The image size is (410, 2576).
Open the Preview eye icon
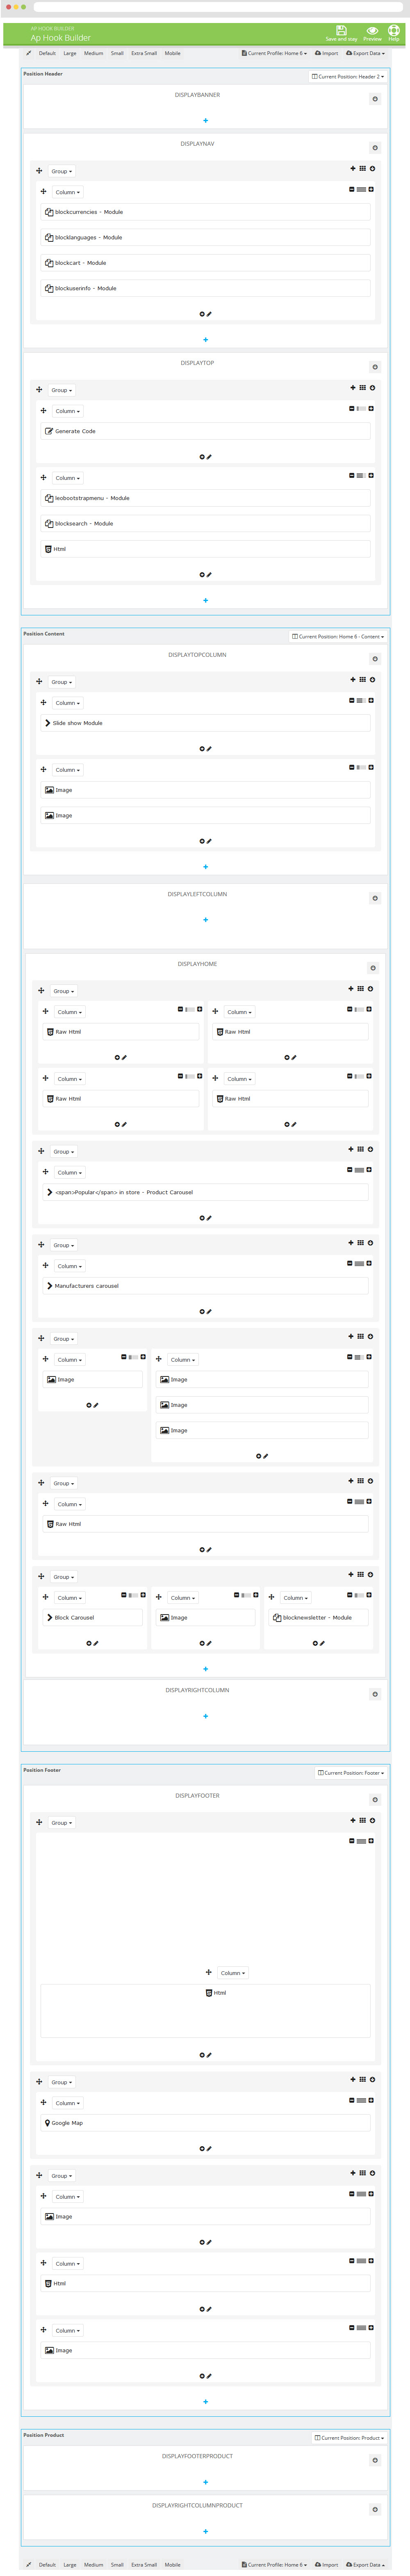[x=372, y=31]
